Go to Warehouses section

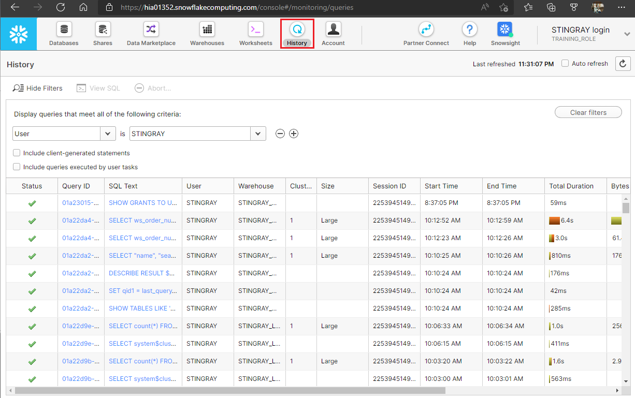(x=207, y=34)
